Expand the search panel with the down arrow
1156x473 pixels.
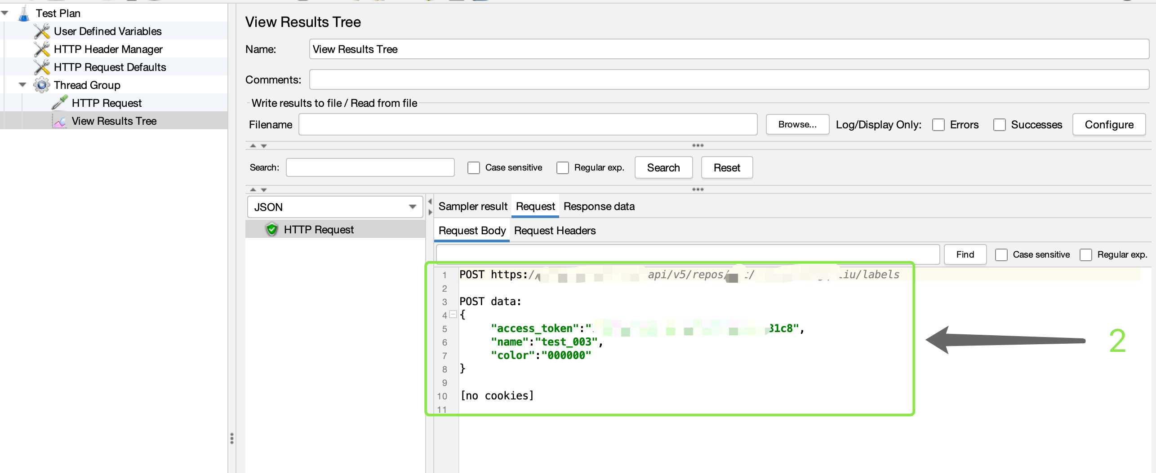pyautogui.click(x=264, y=190)
